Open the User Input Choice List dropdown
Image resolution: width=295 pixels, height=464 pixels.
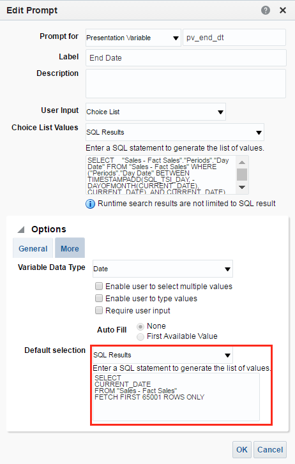[156, 112]
